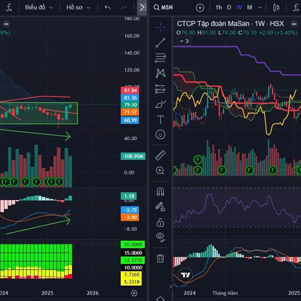The height and width of the screenshot is (301, 301).
Task: Collapse the left chart pane with minus icon
Action: [6, 24]
